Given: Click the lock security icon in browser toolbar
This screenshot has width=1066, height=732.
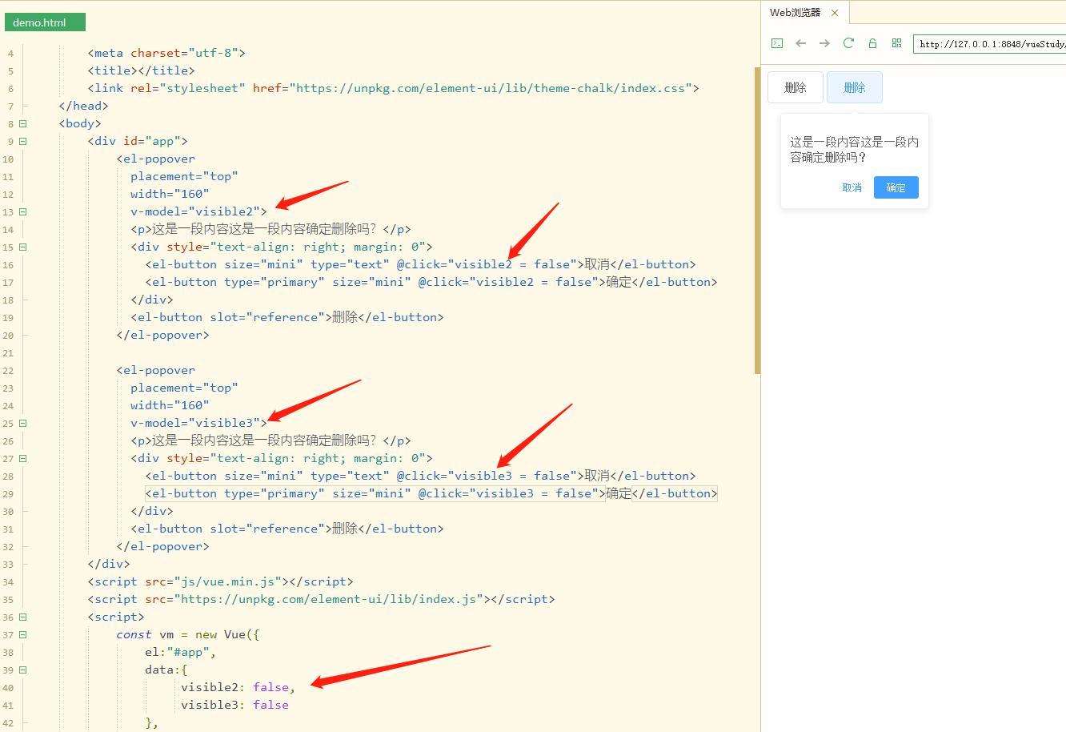Looking at the screenshot, I should click(872, 43).
